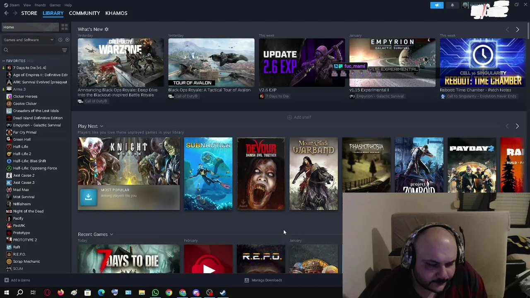Open What's New settings gear
The width and height of the screenshot is (530, 298).
click(106, 29)
